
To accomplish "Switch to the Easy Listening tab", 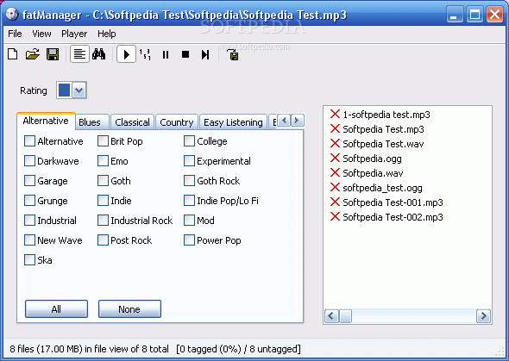I will pos(233,122).
